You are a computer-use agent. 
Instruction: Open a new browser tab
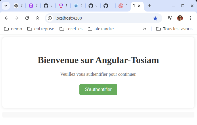pos(150,6)
